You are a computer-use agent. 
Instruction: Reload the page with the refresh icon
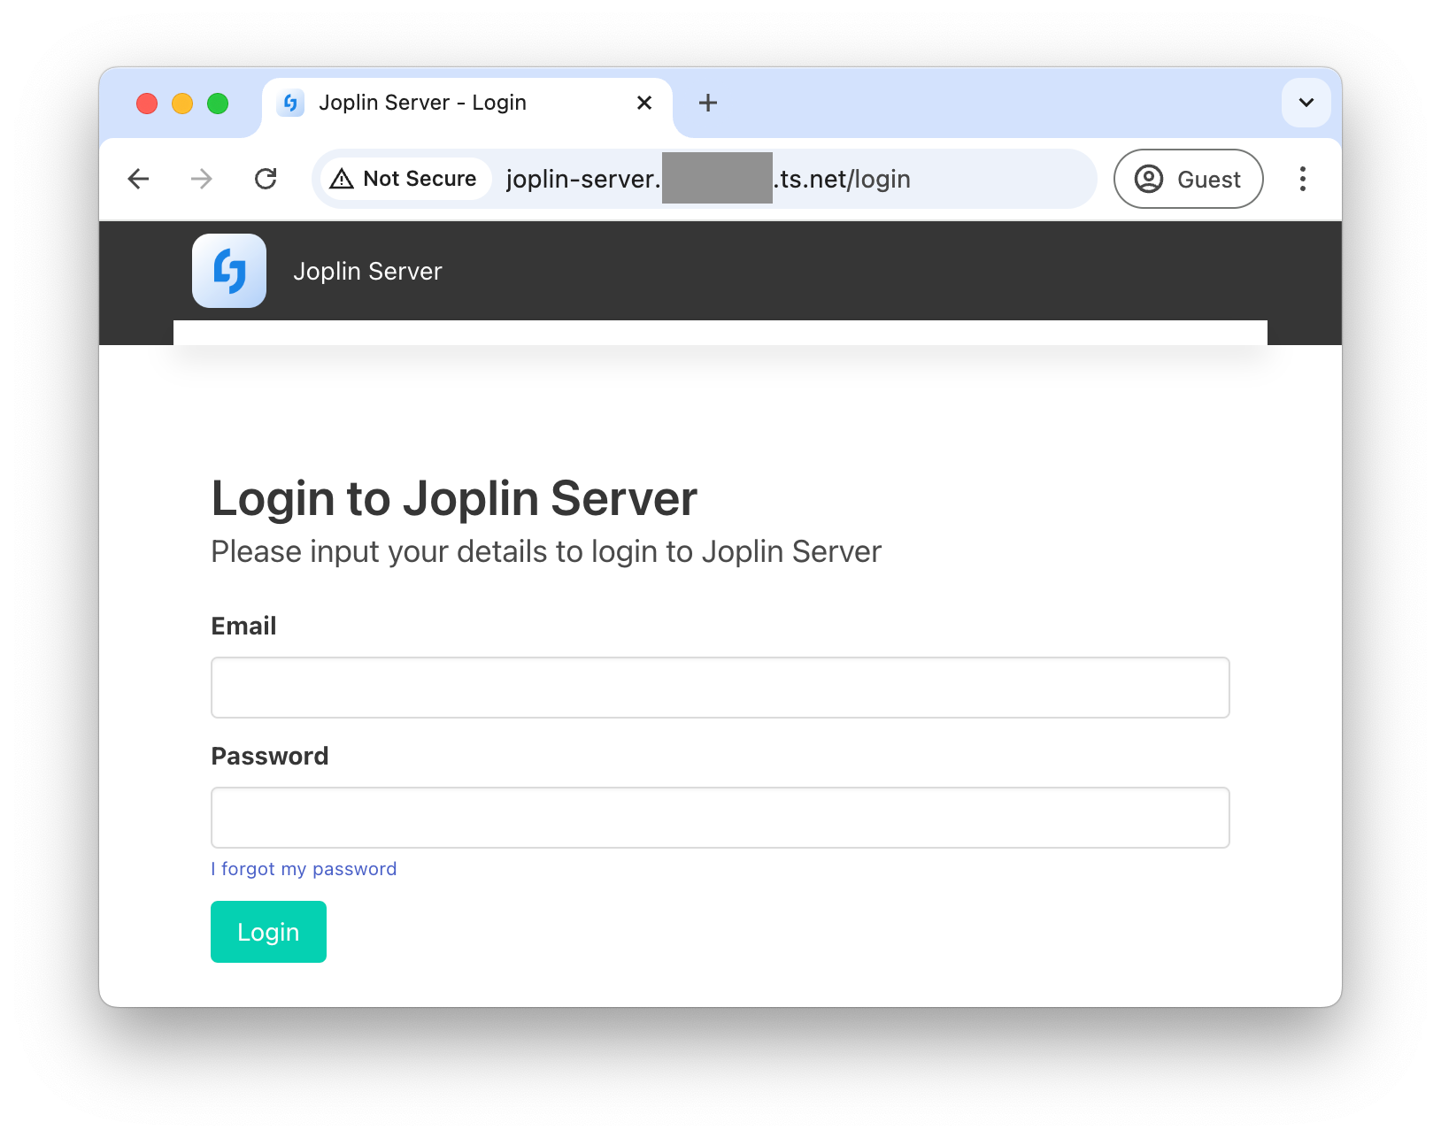[266, 179]
